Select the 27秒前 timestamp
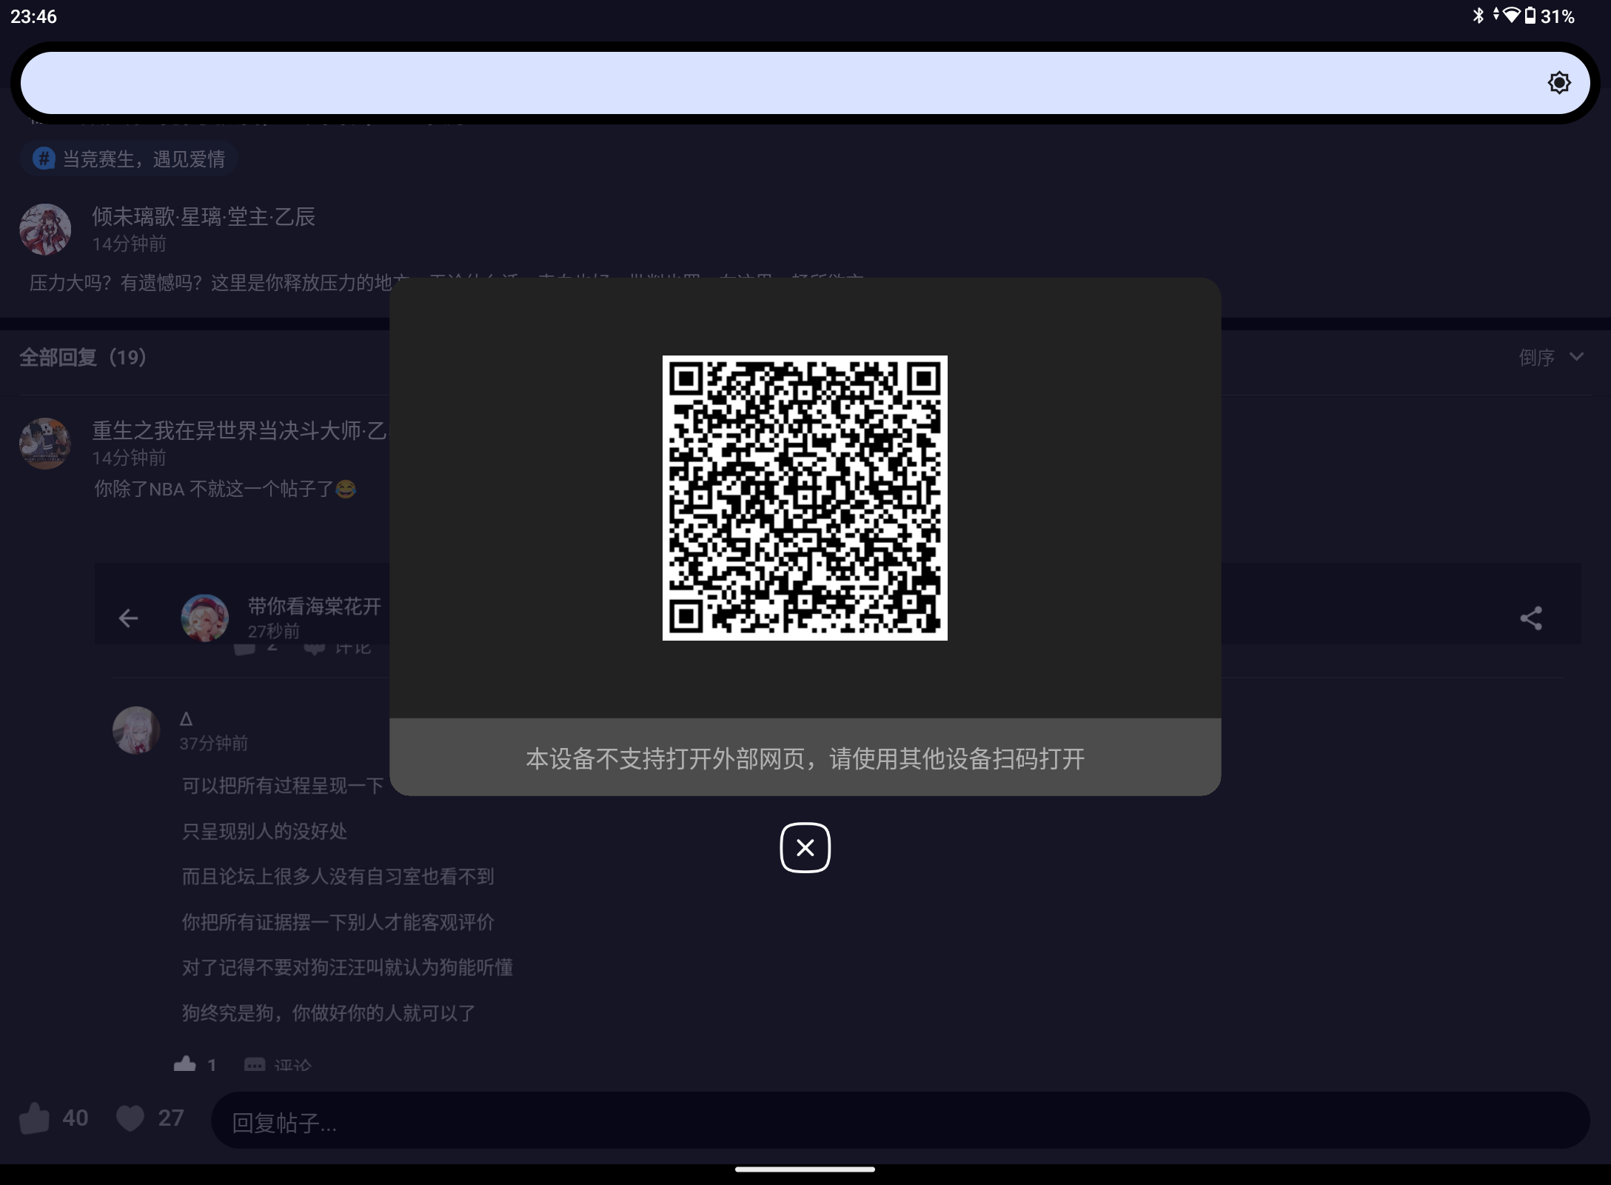 (274, 631)
